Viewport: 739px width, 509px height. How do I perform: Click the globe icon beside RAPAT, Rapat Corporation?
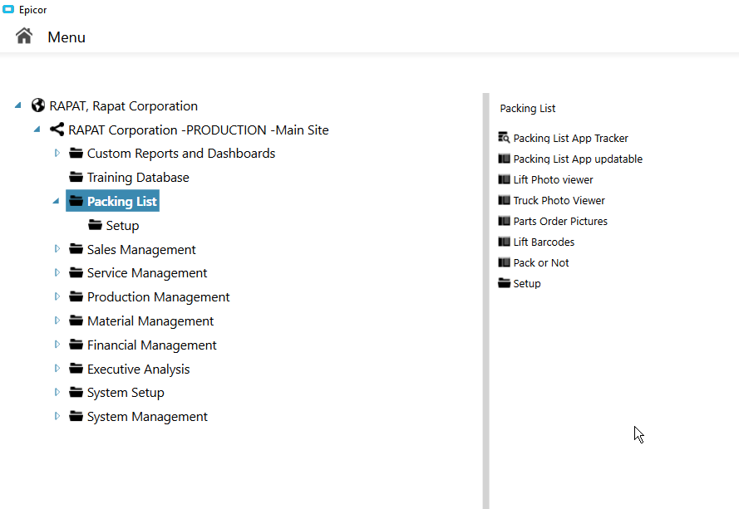coord(38,105)
